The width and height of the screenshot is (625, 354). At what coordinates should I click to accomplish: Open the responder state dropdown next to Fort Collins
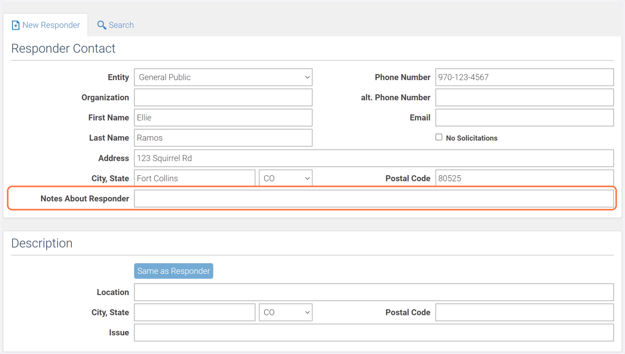285,178
